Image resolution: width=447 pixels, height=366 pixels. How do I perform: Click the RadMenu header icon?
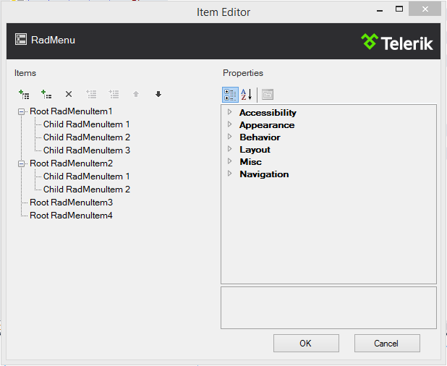21,39
